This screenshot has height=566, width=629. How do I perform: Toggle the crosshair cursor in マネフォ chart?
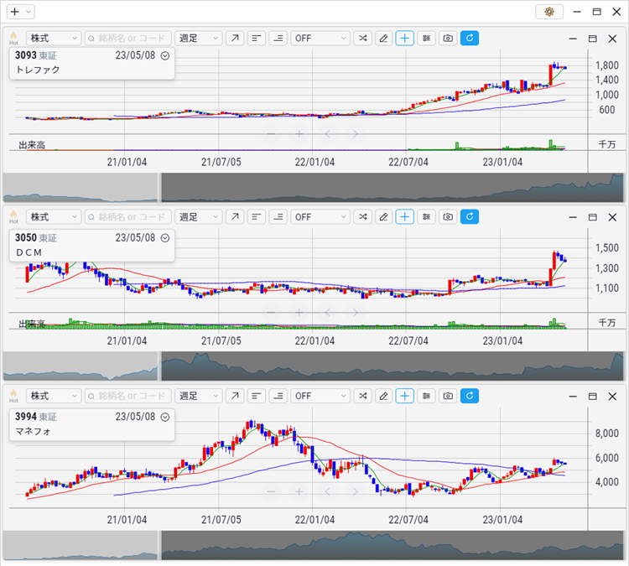(x=405, y=396)
